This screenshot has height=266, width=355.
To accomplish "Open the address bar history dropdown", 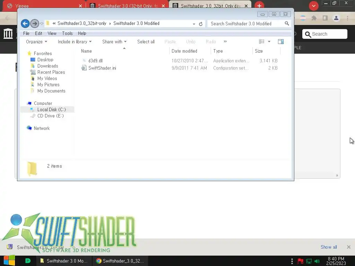I will [194, 24].
